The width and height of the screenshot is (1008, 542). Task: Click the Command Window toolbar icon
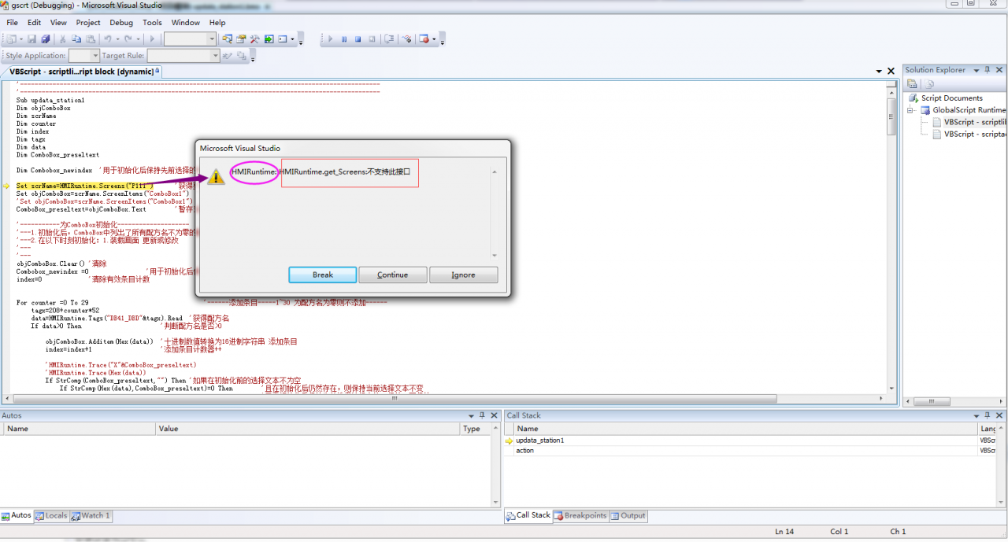[283, 39]
